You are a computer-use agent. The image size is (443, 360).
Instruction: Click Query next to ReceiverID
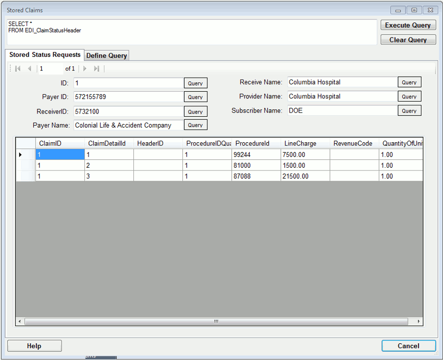(195, 111)
